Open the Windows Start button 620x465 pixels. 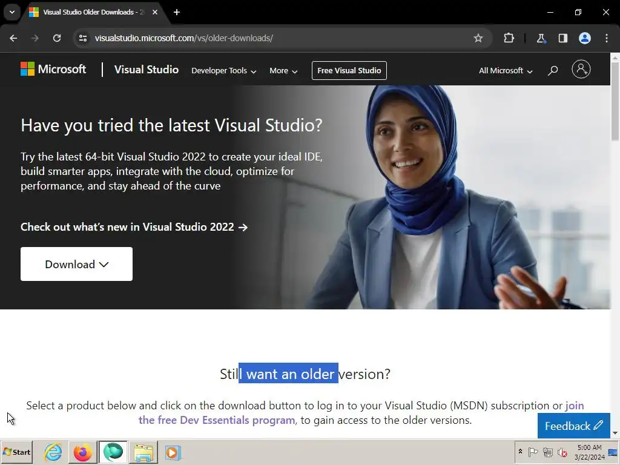(16, 452)
